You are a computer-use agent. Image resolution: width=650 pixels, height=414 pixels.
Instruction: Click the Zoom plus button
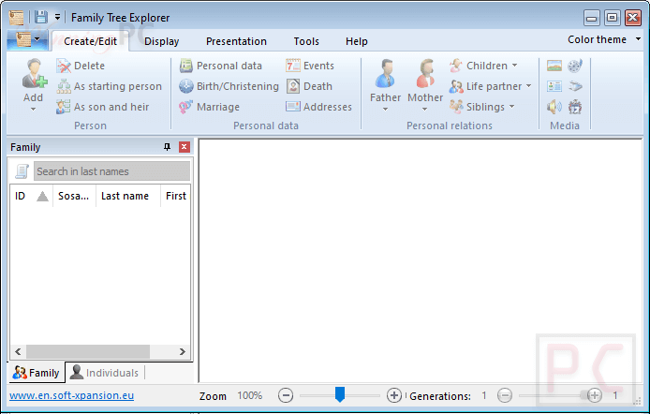(394, 395)
